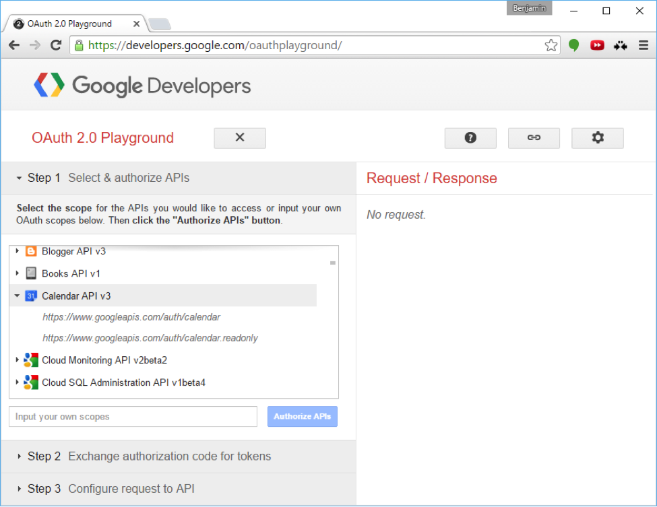The width and height of the screenshot is (657, 507).
Task: Open the Chrome hamburger menu
Action: point(644,45)
